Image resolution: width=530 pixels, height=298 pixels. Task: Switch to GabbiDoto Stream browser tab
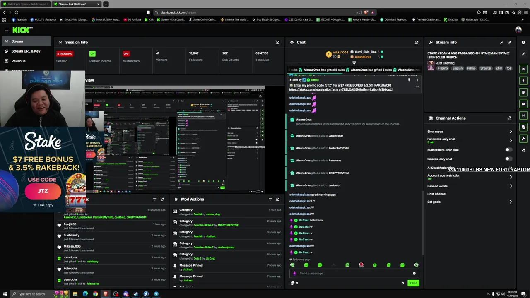[26, 4]
